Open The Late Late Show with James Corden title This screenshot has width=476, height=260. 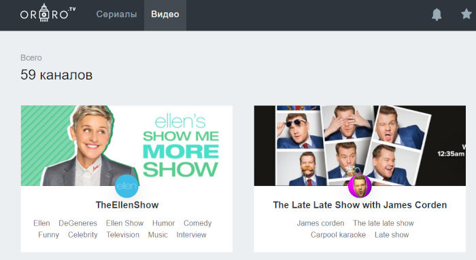click(x=360, y=205)
